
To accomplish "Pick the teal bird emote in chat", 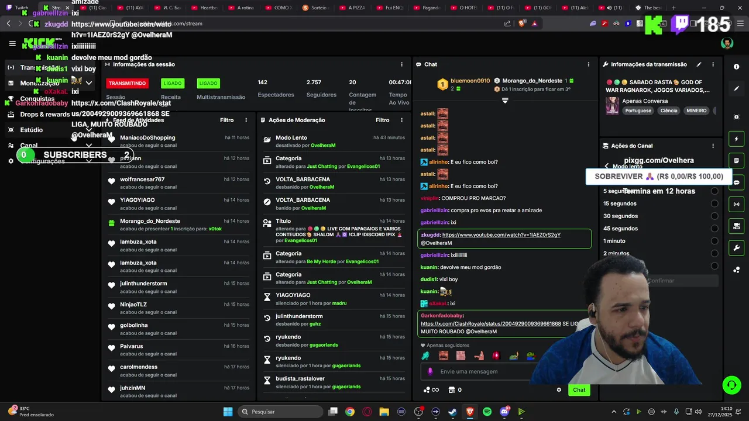I will [x=426, y=356].
